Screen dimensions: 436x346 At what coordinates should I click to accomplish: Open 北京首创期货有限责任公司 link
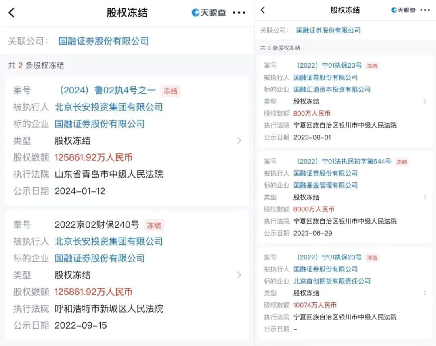pos(332,281)
